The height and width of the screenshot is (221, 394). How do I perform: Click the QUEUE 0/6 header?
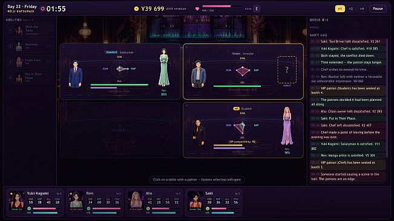[319, 20]
